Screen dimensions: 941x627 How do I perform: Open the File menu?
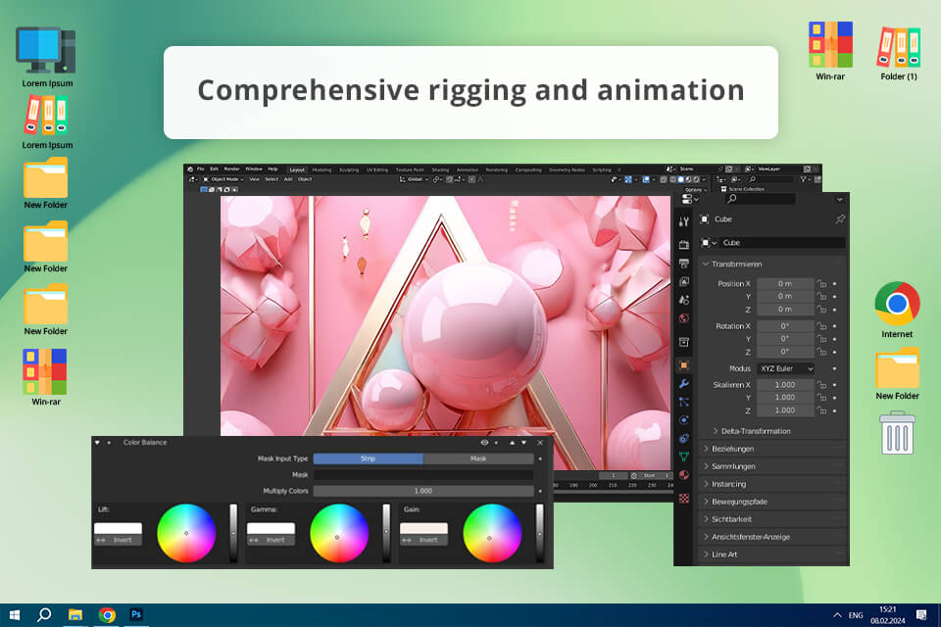click(200, 169)
